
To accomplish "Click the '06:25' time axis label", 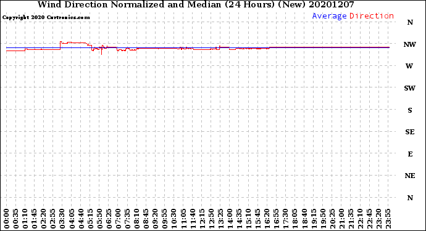I will (109, 219).
